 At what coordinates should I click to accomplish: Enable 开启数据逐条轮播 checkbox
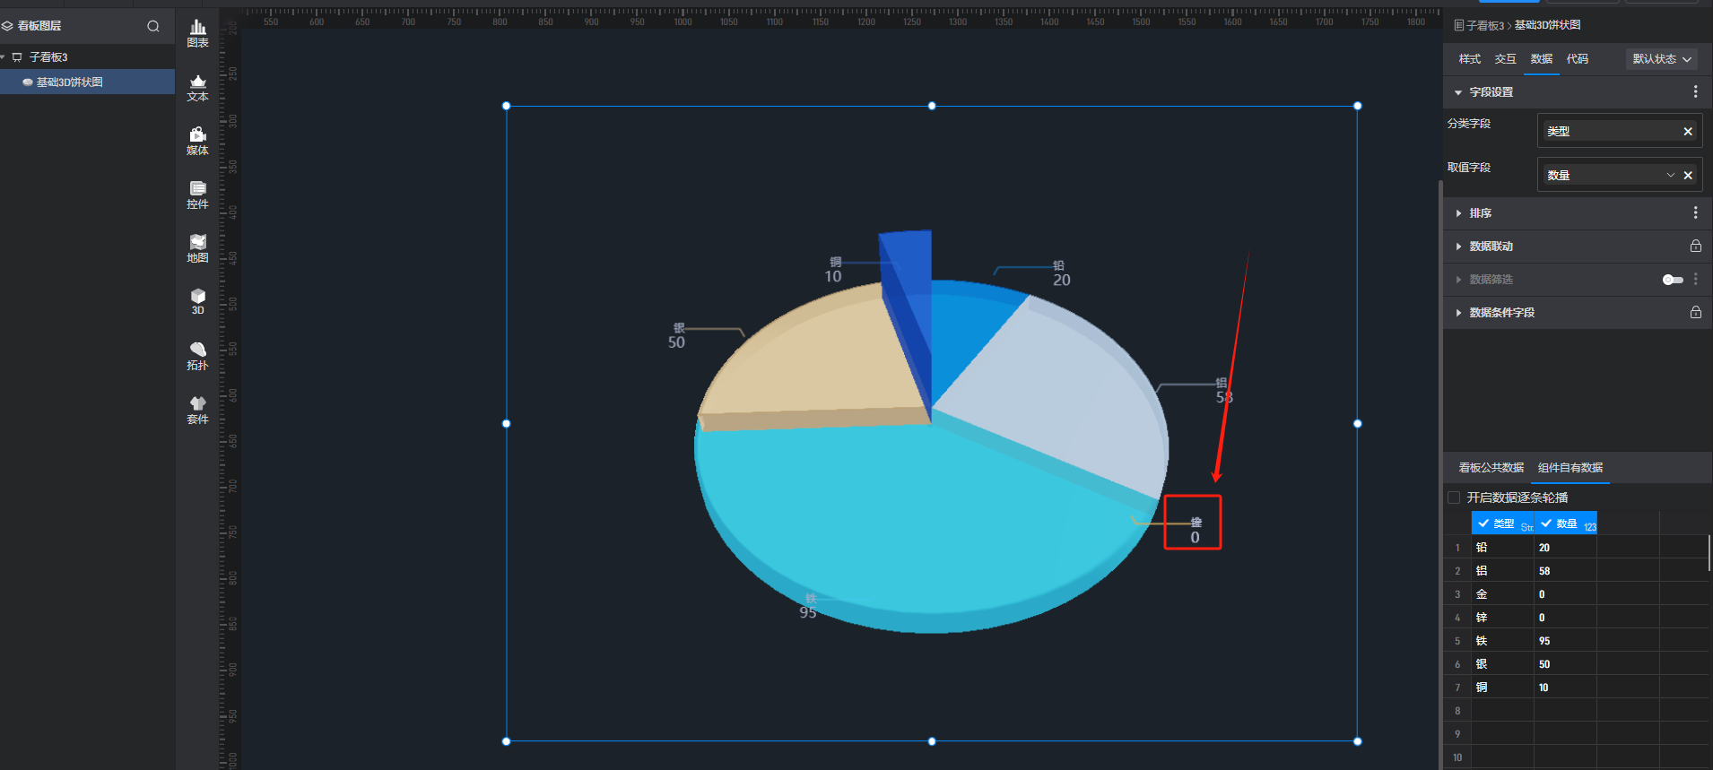(x=1454, y=497)
